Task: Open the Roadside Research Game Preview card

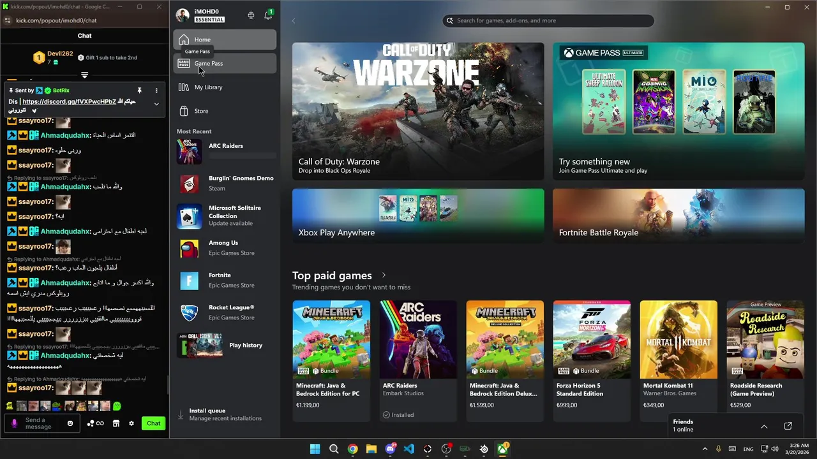Action: coord(765,361)
